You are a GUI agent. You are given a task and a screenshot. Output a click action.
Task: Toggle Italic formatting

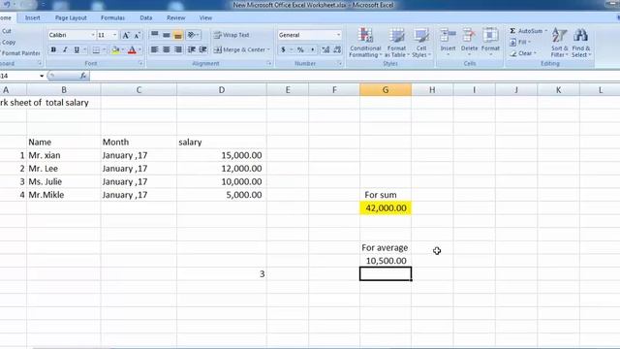coord(65,49)
